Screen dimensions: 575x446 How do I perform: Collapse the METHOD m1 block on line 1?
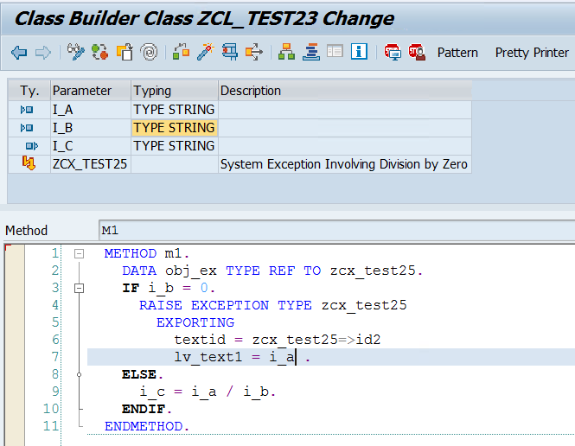pyautogui.click(x=79, y=253)
